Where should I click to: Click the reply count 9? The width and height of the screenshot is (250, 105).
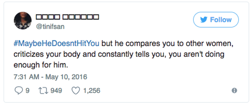[x=27, y=90]
